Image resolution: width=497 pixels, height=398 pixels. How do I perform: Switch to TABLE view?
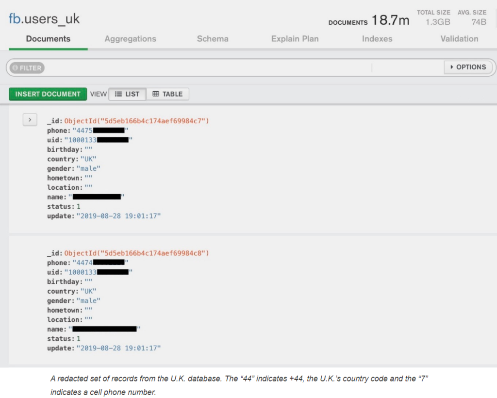[x=167, y=94]
